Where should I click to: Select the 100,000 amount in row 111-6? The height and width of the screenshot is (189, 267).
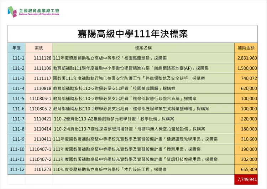246,109
